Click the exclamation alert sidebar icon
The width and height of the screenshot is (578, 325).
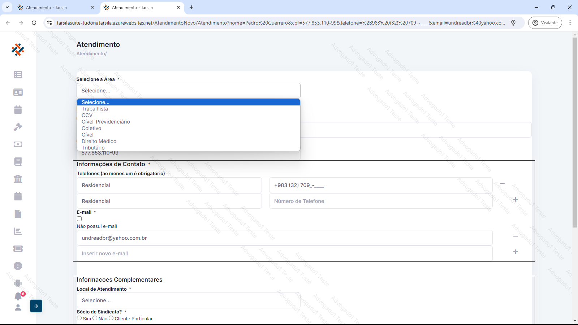point(18,266)
